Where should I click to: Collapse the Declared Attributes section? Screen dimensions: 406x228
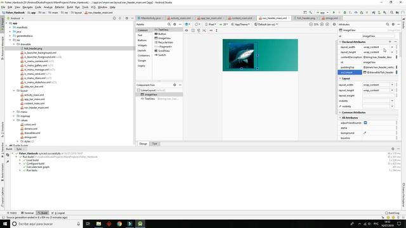point(340,42)
